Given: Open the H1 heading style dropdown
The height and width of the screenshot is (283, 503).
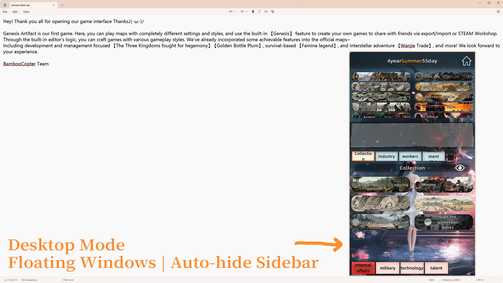Looking at the screenshot, I should tap(232, 12).
